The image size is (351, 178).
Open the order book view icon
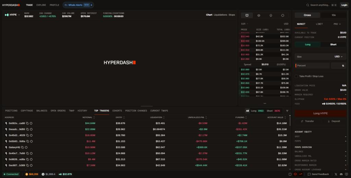[x=247, y=15]
